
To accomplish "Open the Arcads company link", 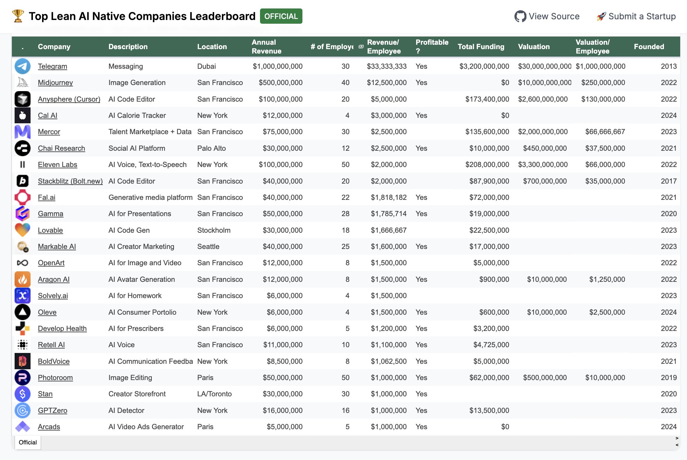I will pos(49,427).
